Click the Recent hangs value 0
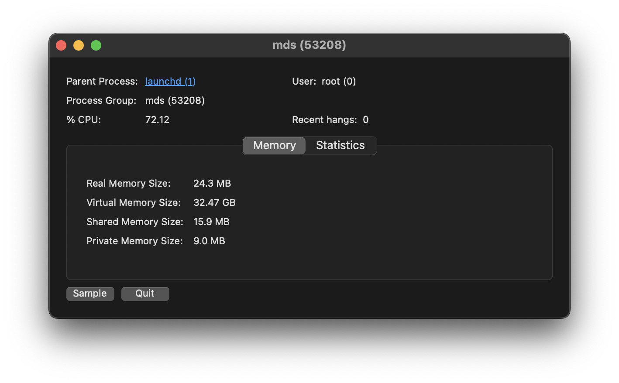The height and width of the screenshot is (383, 619). [366, 120]
